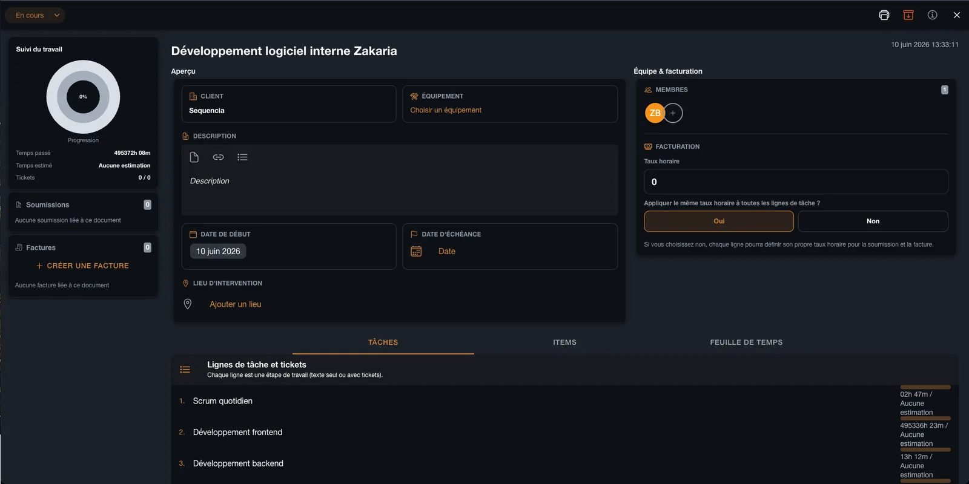Open the due date calendar icon

[x=416, y=251]
